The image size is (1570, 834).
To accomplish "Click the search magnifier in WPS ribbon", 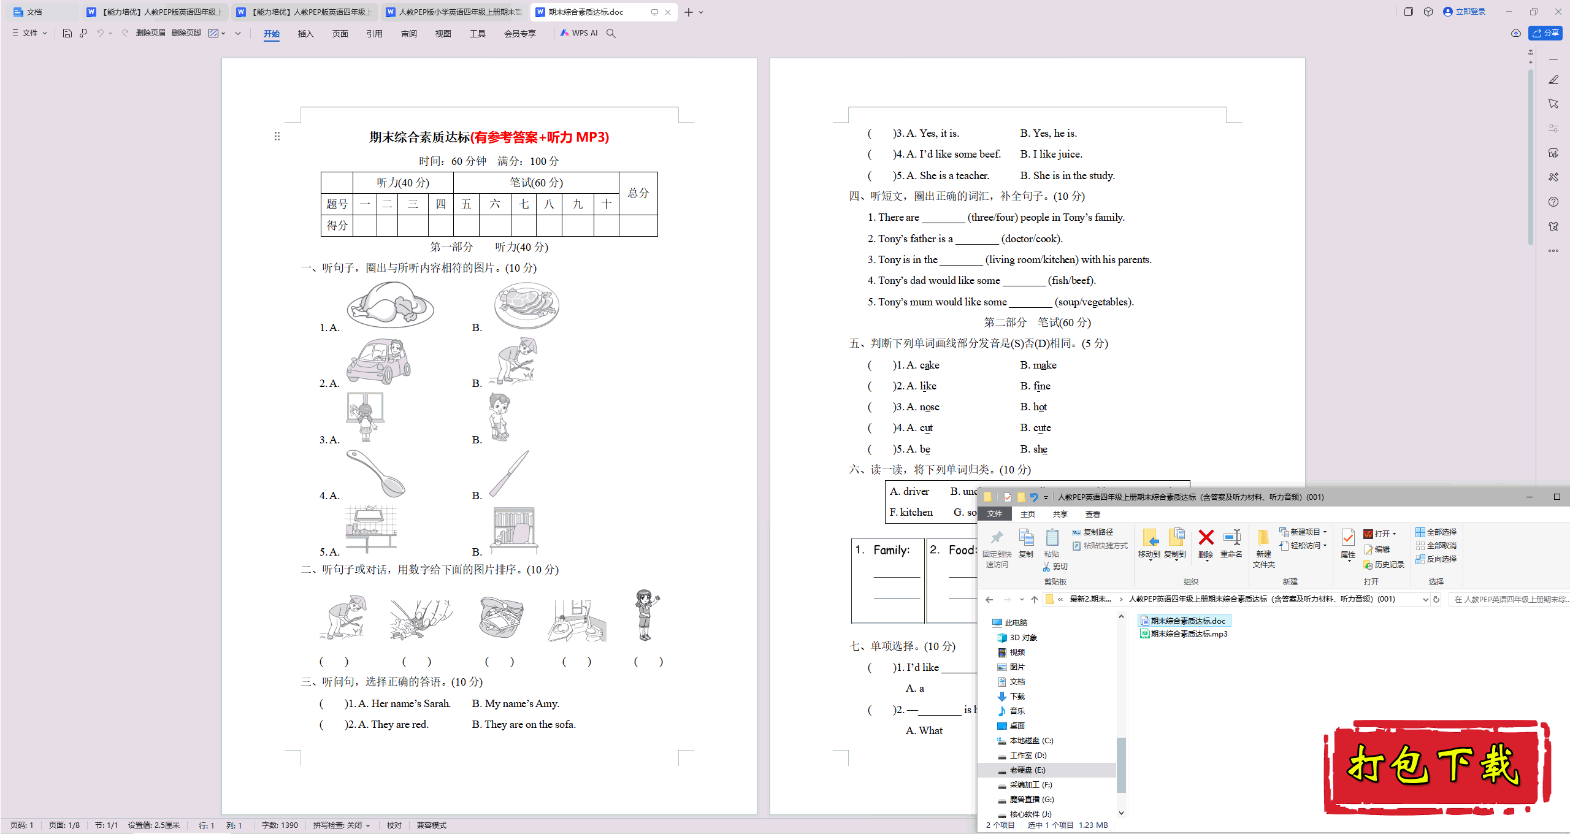I will pos(611,33).
